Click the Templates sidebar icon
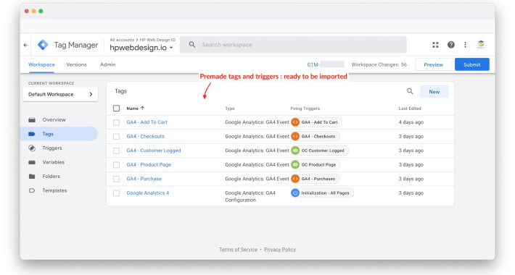 [x=32, y=190]
